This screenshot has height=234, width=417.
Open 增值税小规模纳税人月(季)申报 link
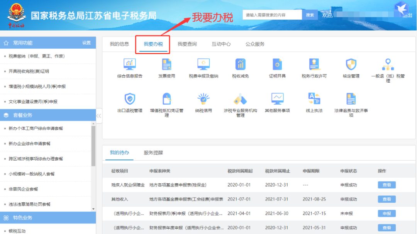point(37,86)
